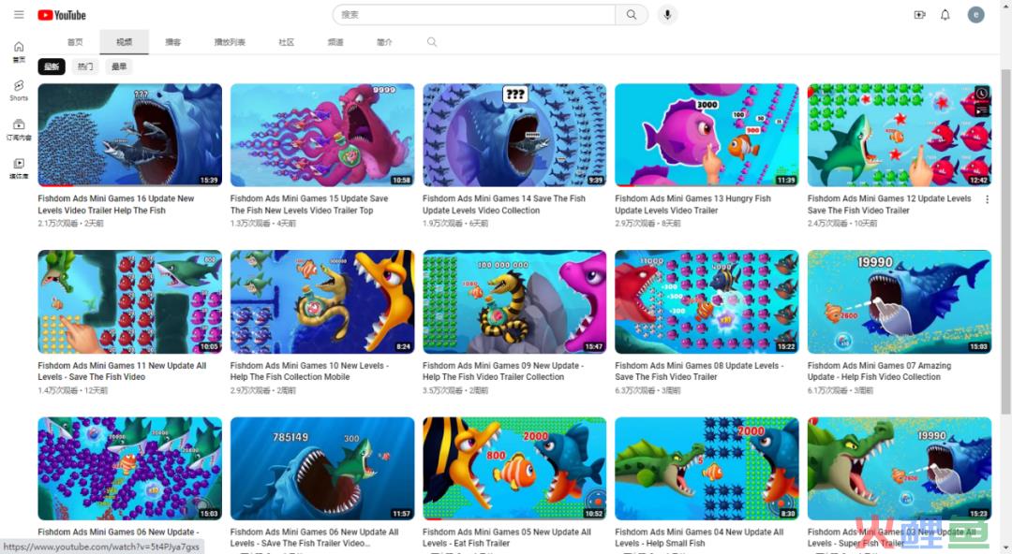
Task: Open the 播放列表 tab
Action: coord(230,42)
